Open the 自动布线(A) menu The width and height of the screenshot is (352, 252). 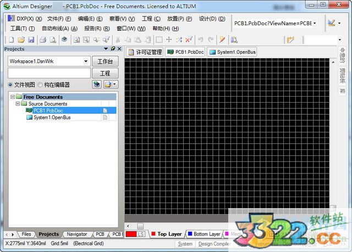[x=59, y=29]
